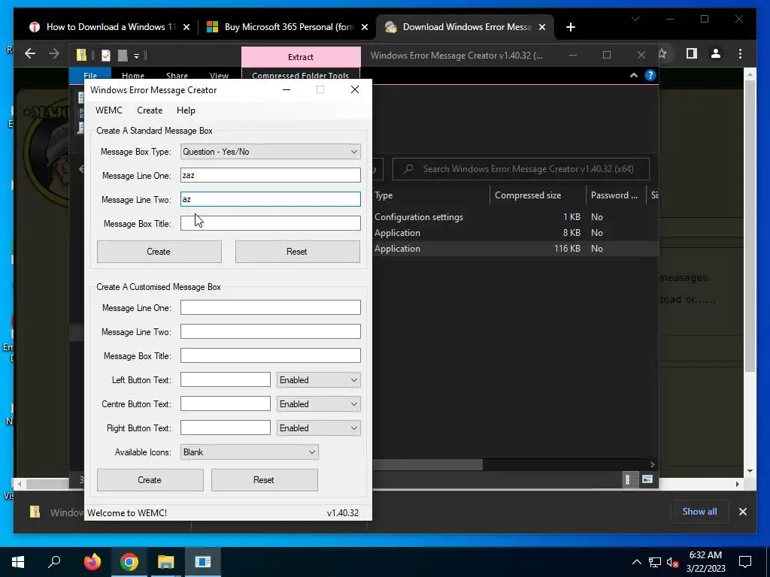Focus the customised Message Line One field
The height and width of the screenshot is (577, 770).
click(271, 307)
